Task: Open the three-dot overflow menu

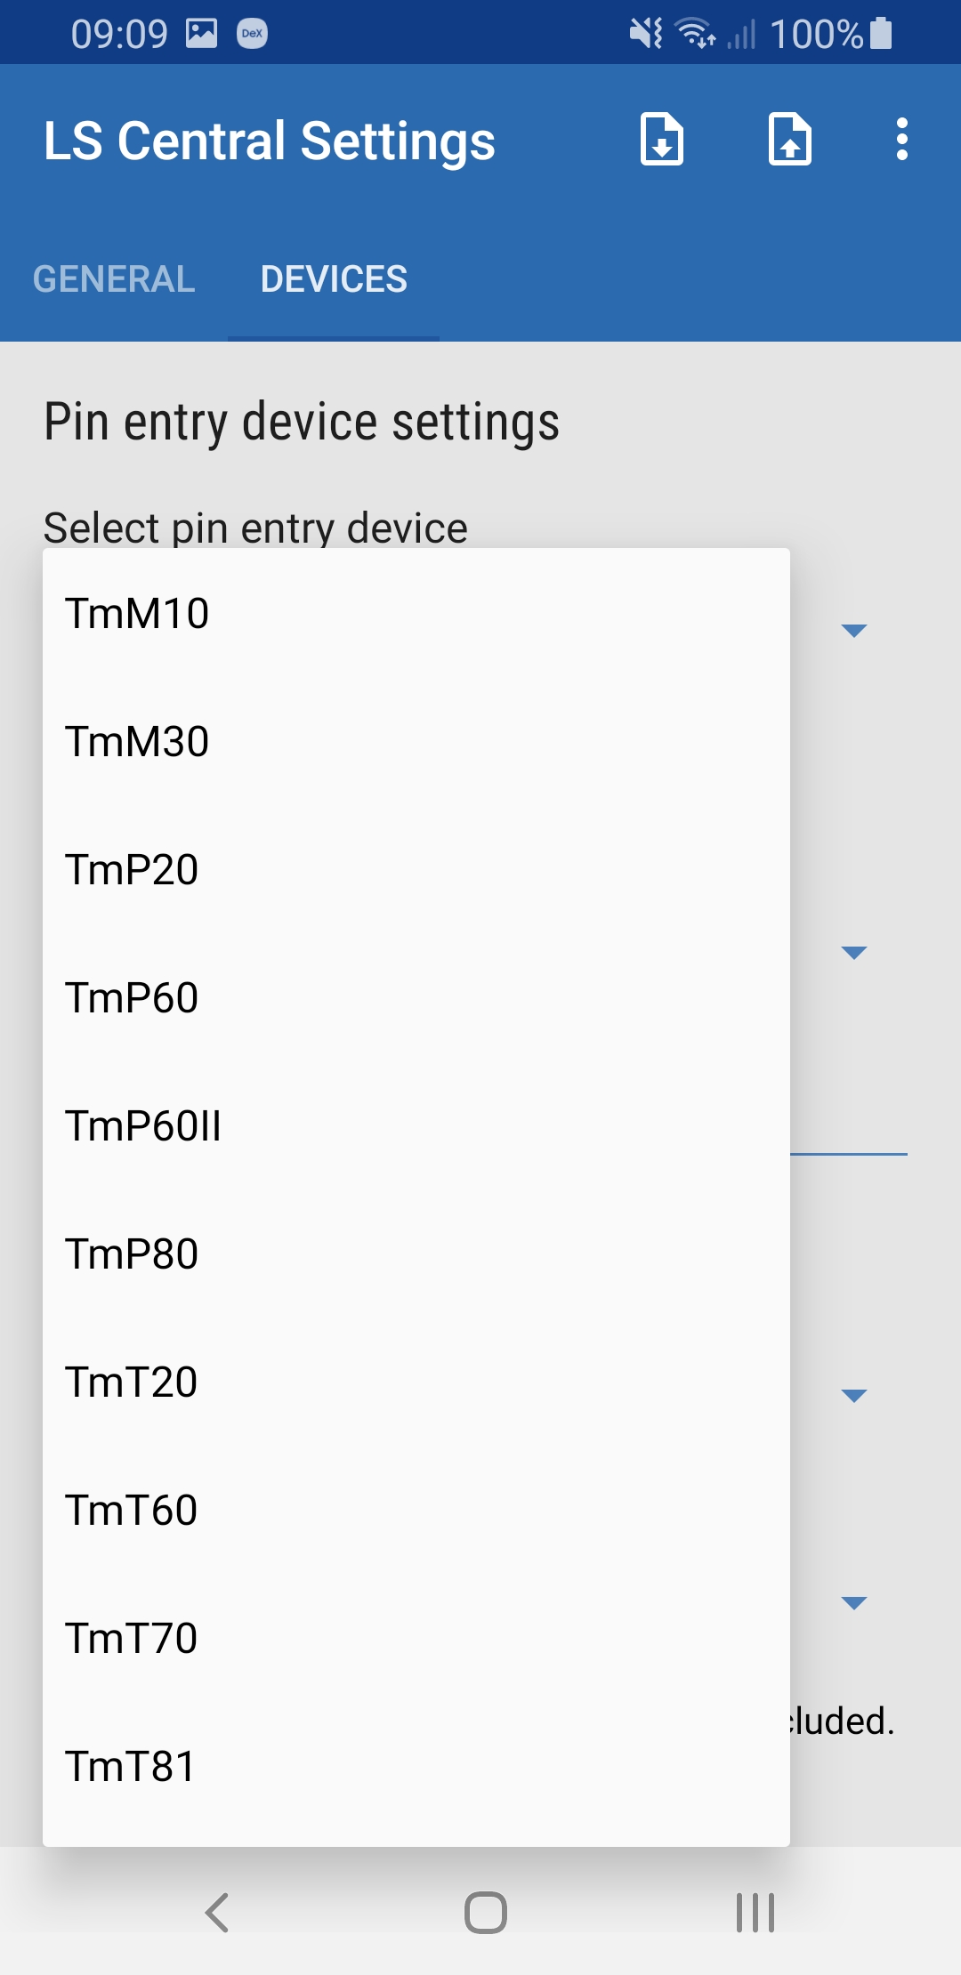Action: click(902, 140)
